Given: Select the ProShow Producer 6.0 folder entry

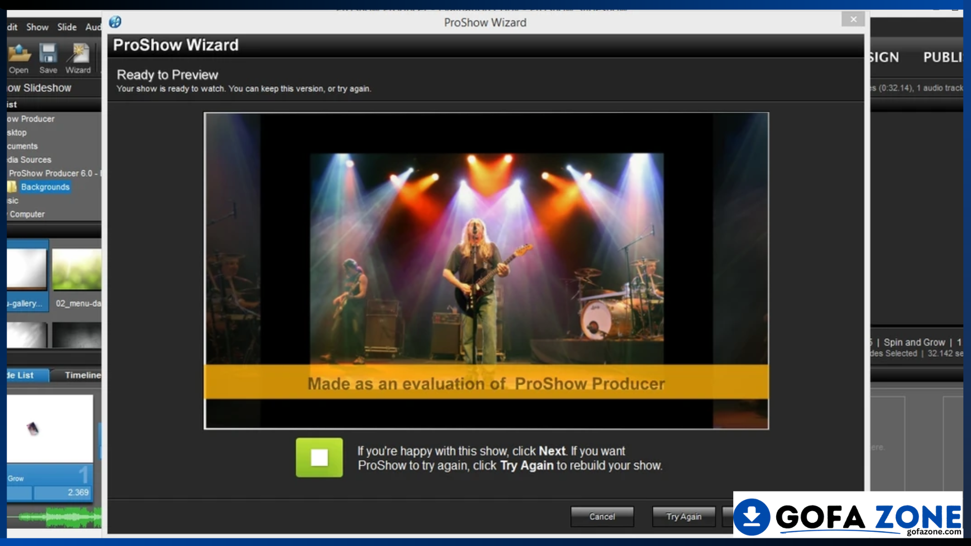Looking at the screenshot, I should tap(54, 173).
